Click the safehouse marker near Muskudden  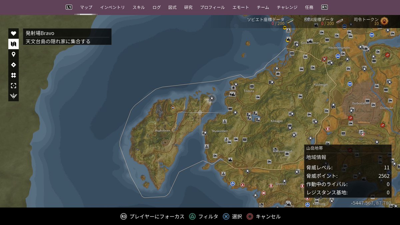(x=205, y=132)
